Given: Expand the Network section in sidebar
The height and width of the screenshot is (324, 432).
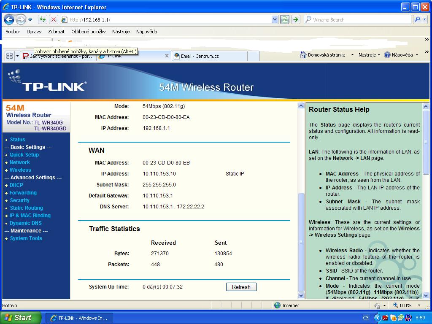Looking at the screenshot, I should click(19, 162).
